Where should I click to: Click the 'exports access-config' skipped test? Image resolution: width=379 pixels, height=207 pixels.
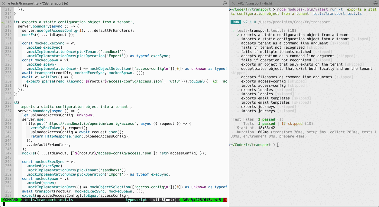click(263, 81)
